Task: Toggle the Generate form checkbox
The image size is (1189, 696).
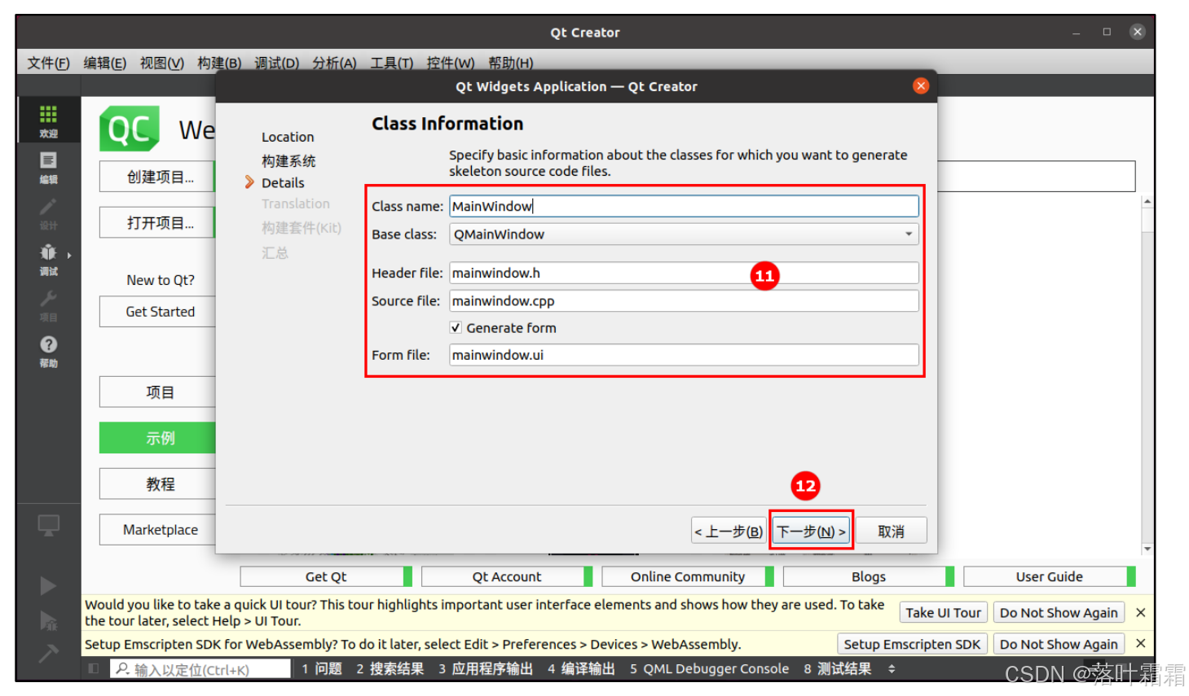Action: point(456,327)
